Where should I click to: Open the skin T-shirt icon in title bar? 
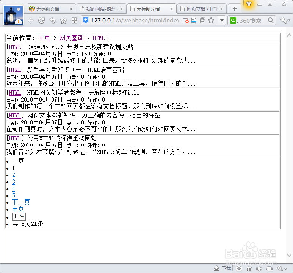point(249,4)
